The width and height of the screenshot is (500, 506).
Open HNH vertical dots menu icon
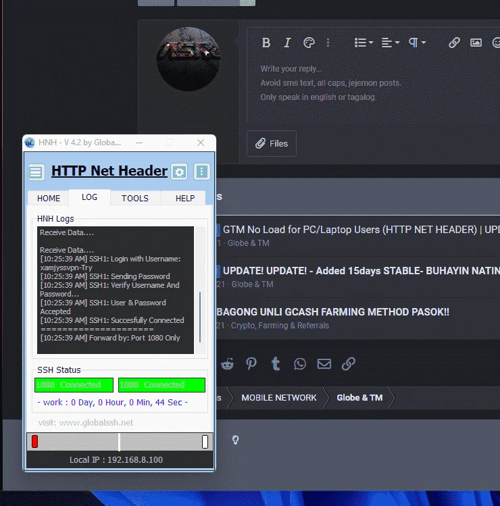tap(202, 172)
